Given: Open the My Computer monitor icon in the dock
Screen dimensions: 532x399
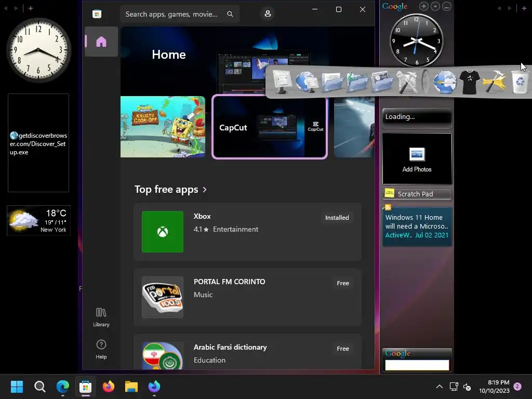Looking at the screenshot, I should pyautogui.click(x=282, y=82).
